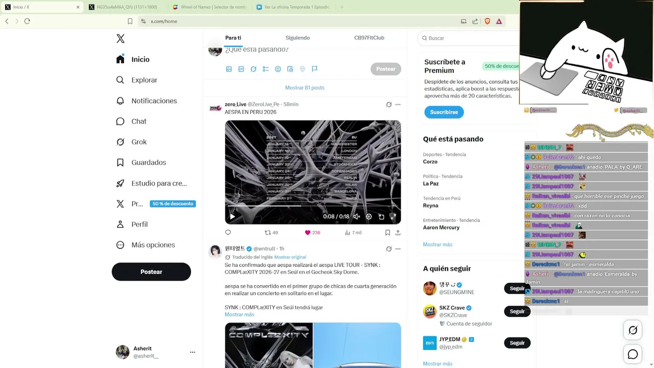Show the 81 new posts
Image resolution: width=654 pixels, height=368 pixels.
[x=305, y=87]
